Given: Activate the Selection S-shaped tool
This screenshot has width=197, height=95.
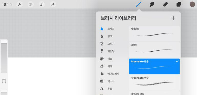Looking at the screenshot, I should [x=42, y=5].
